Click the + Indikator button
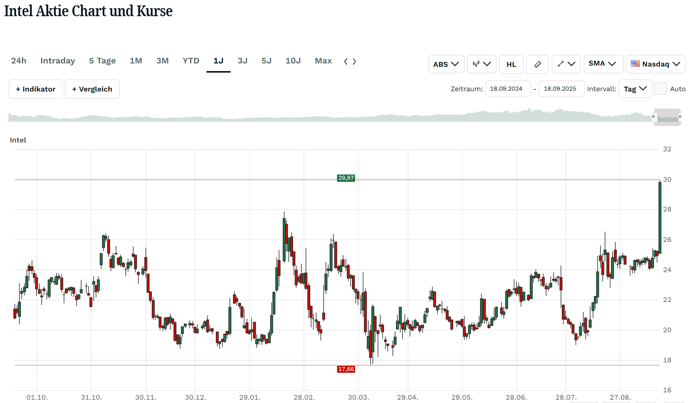693x403 pixels. (x=36, y=89)
